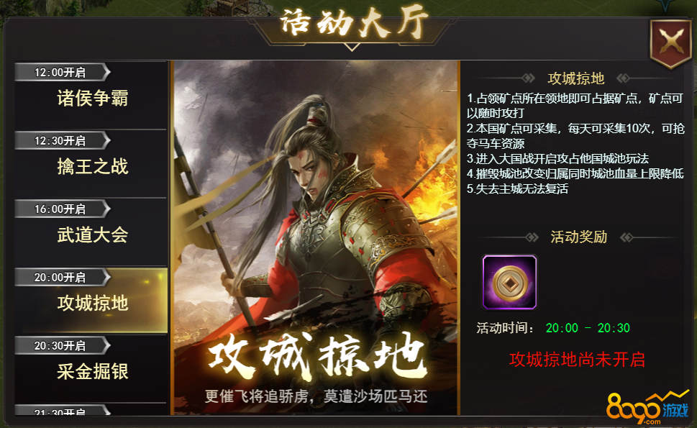
Task: Click the 12:30开启 time label
Action: [x=60, y=140]
